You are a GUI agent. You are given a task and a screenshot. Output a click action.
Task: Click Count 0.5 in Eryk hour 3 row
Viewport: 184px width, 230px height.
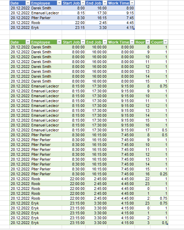159,223
